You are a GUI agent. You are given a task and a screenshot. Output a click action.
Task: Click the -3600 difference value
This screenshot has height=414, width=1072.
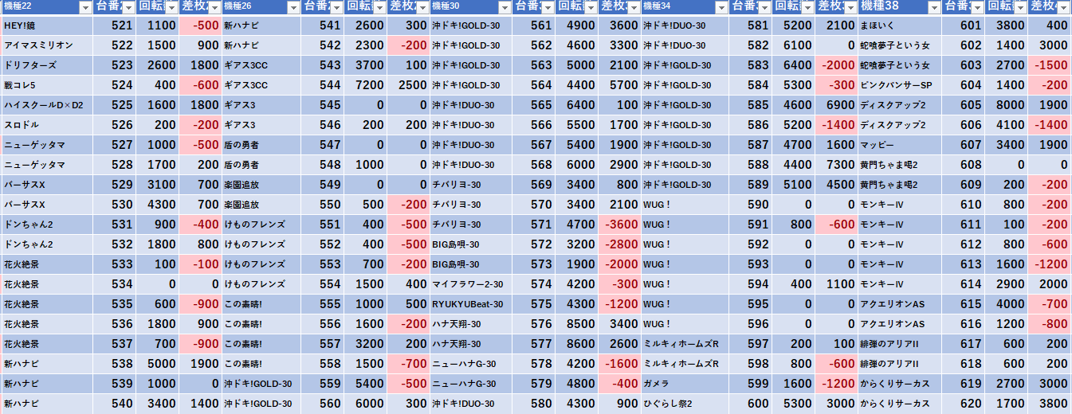tap(619, 225)
